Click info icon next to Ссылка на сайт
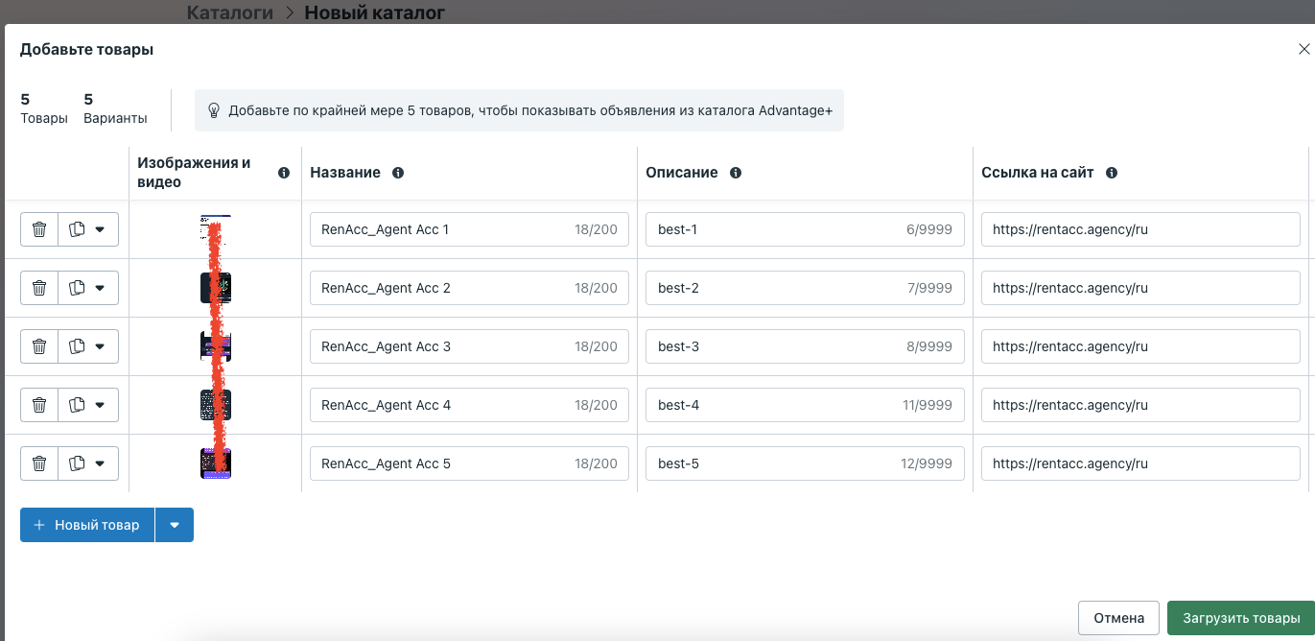Image resolution: width=1315 pixels, height=641 pixels. pos(1112,173)
